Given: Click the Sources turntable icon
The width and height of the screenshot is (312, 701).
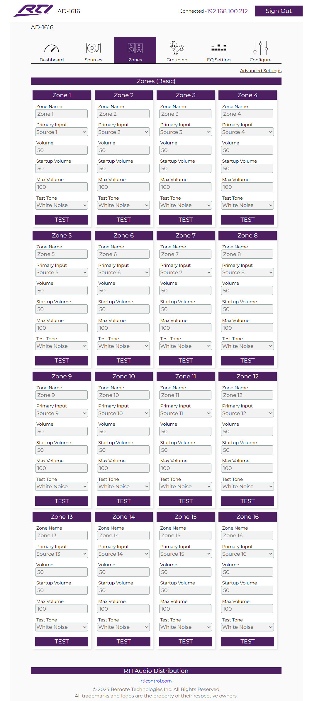Looking at the screenshot, I should pyautogui.click(x=94, y=48).
